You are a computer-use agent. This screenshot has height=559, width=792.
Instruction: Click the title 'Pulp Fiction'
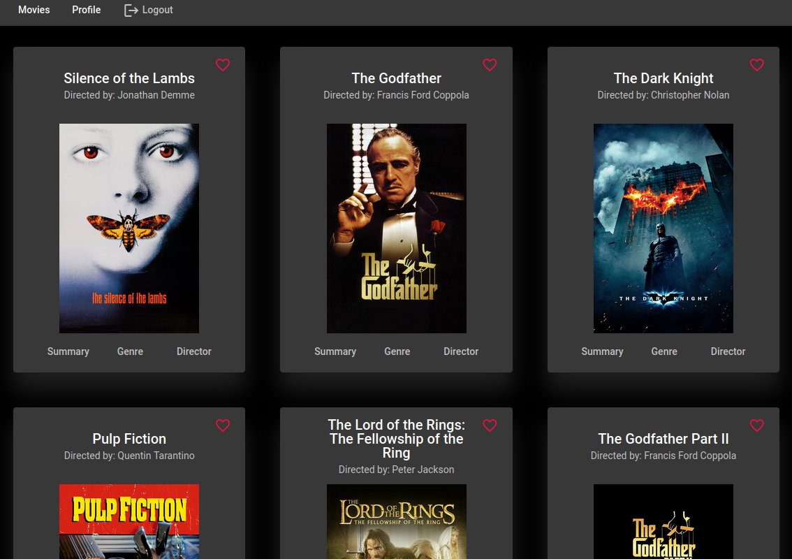pyautogui.click(x=129, y=439)
